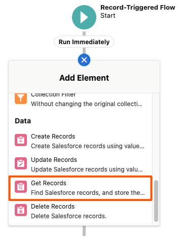
Task: Click the Create Records clipboard-plus icon
Action: pos(21,140)
